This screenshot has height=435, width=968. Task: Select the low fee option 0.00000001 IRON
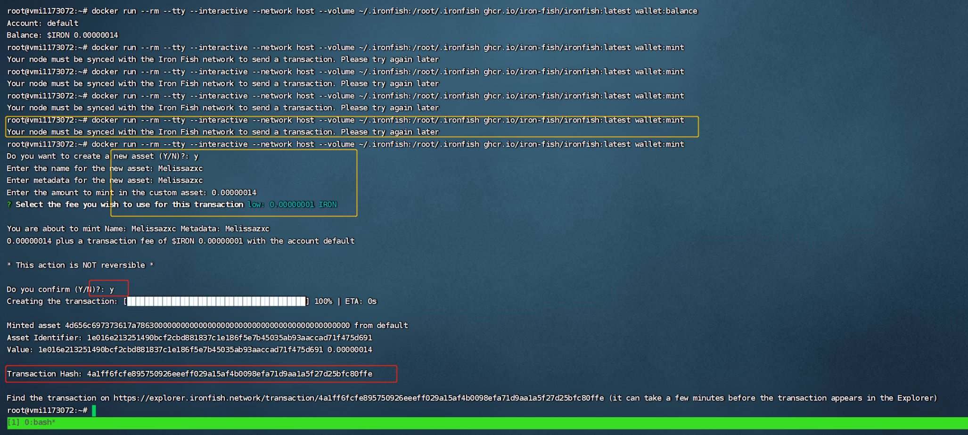292,205
